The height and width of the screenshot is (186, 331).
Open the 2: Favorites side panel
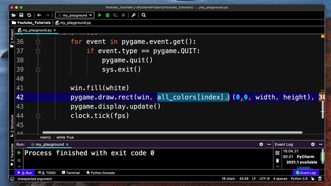(12, 154)
